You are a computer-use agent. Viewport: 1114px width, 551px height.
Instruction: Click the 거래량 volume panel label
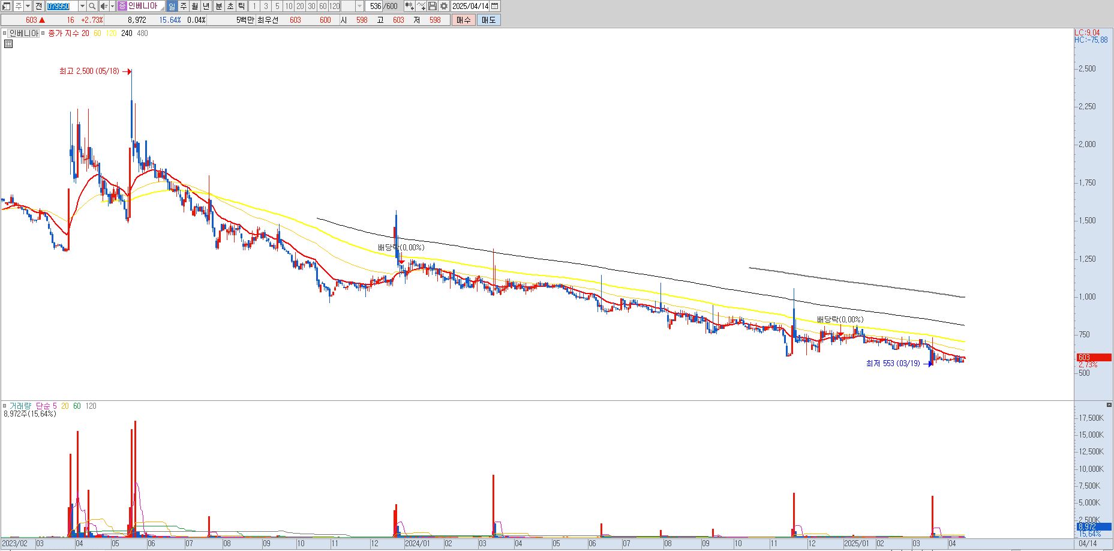point(20,406)
